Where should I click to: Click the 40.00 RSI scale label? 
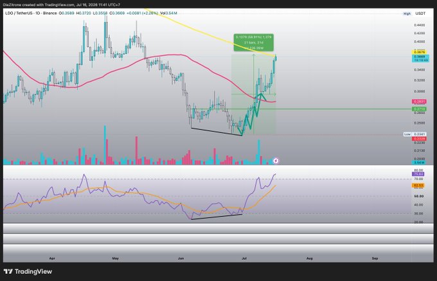coord(419,205)
